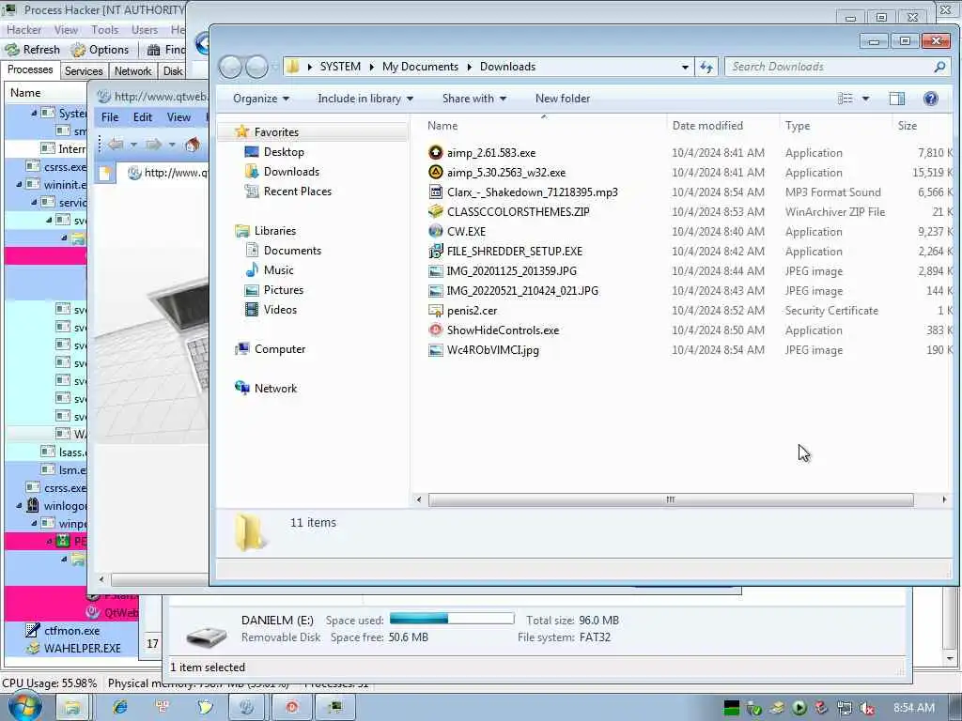Click My Documents in the breadcrumb
Image resolution: width=962 pixels, height=721 pixels.
click(420, 67)
